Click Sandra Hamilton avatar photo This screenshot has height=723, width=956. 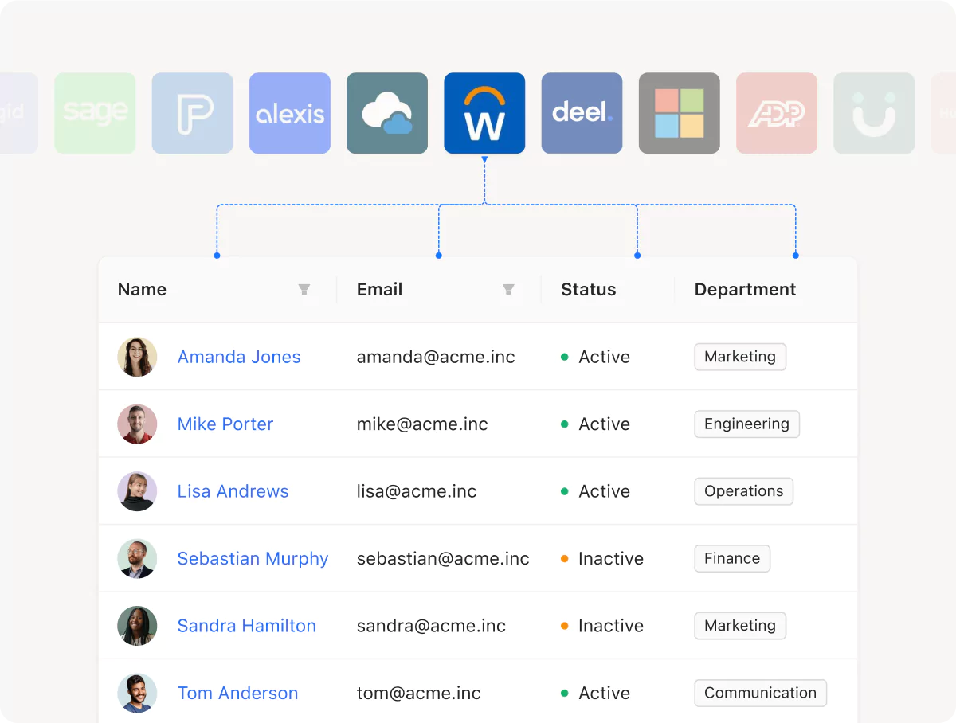[x=137, y=626]
